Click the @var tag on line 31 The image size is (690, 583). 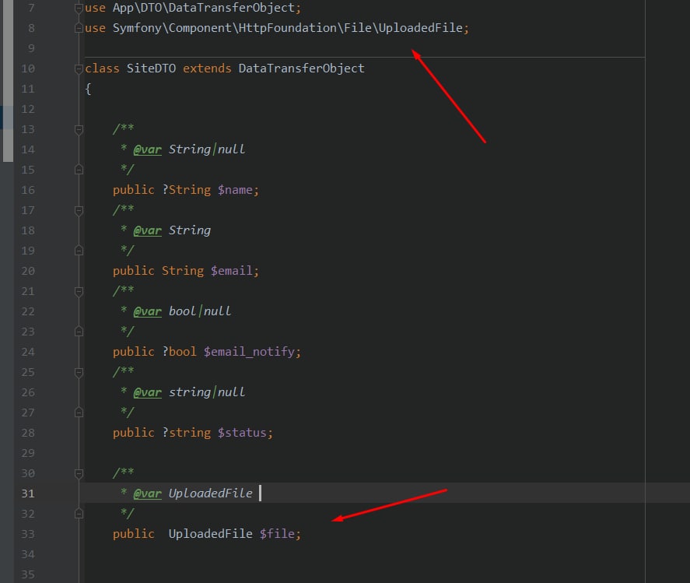pos(148,493)
